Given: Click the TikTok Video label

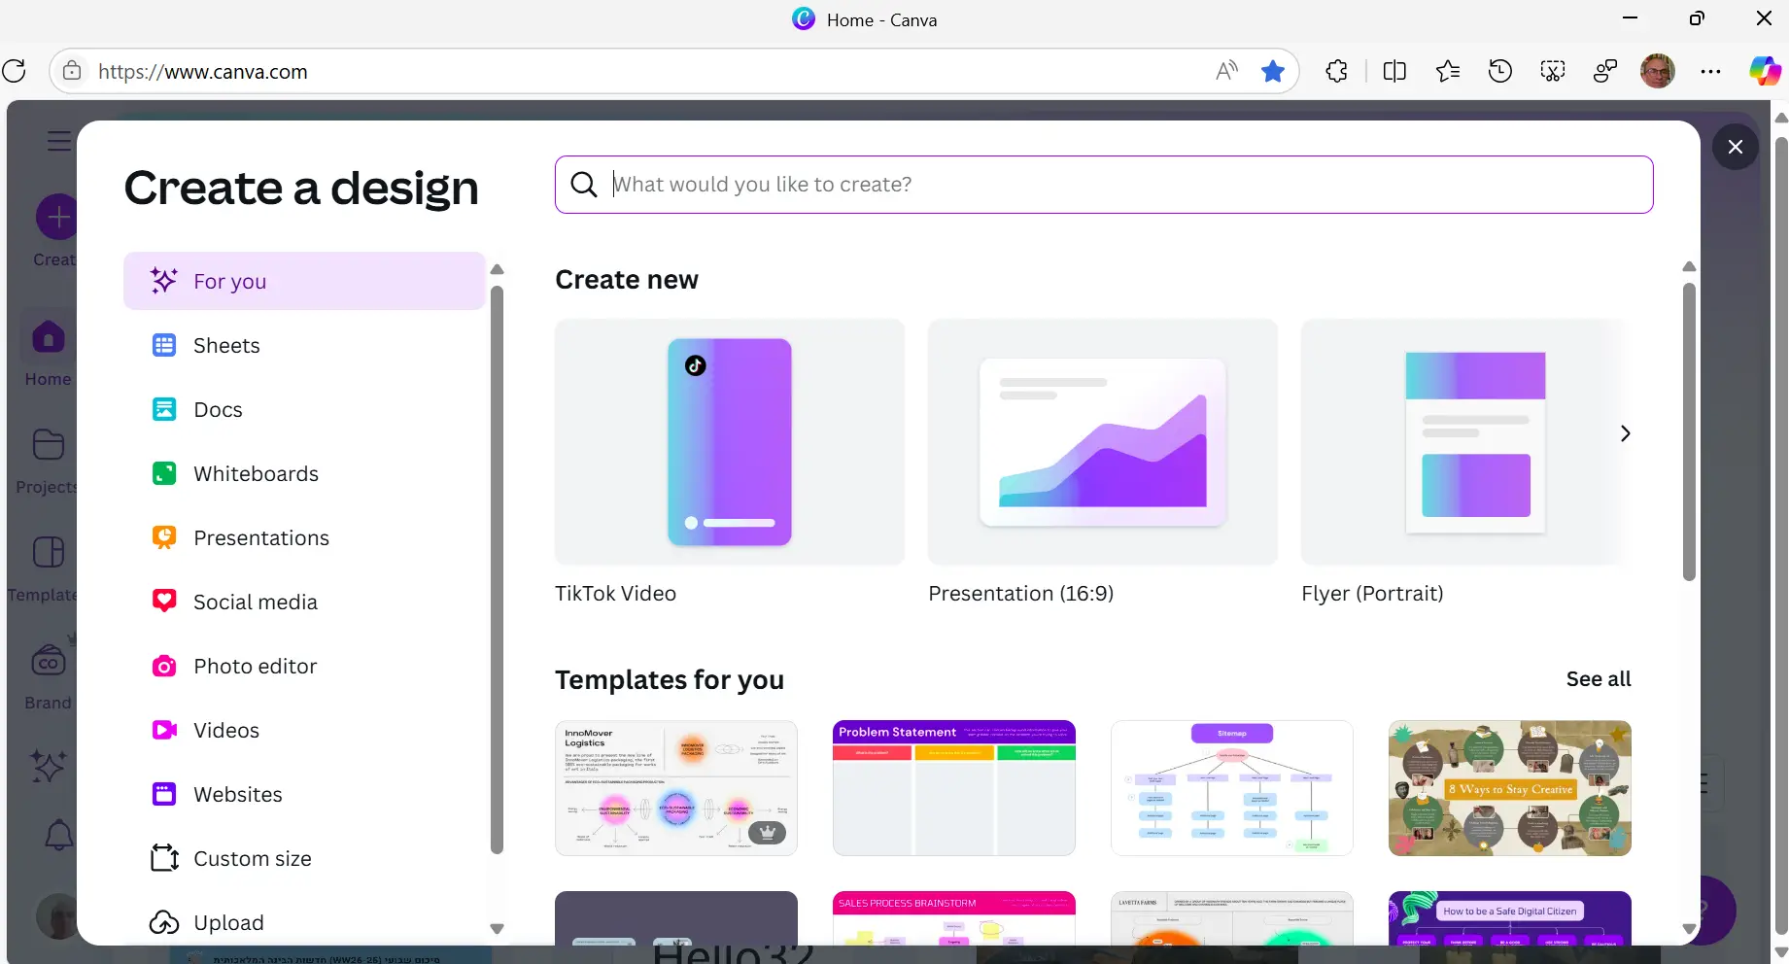Looking at the screenshot, I should tap(615, 594).
